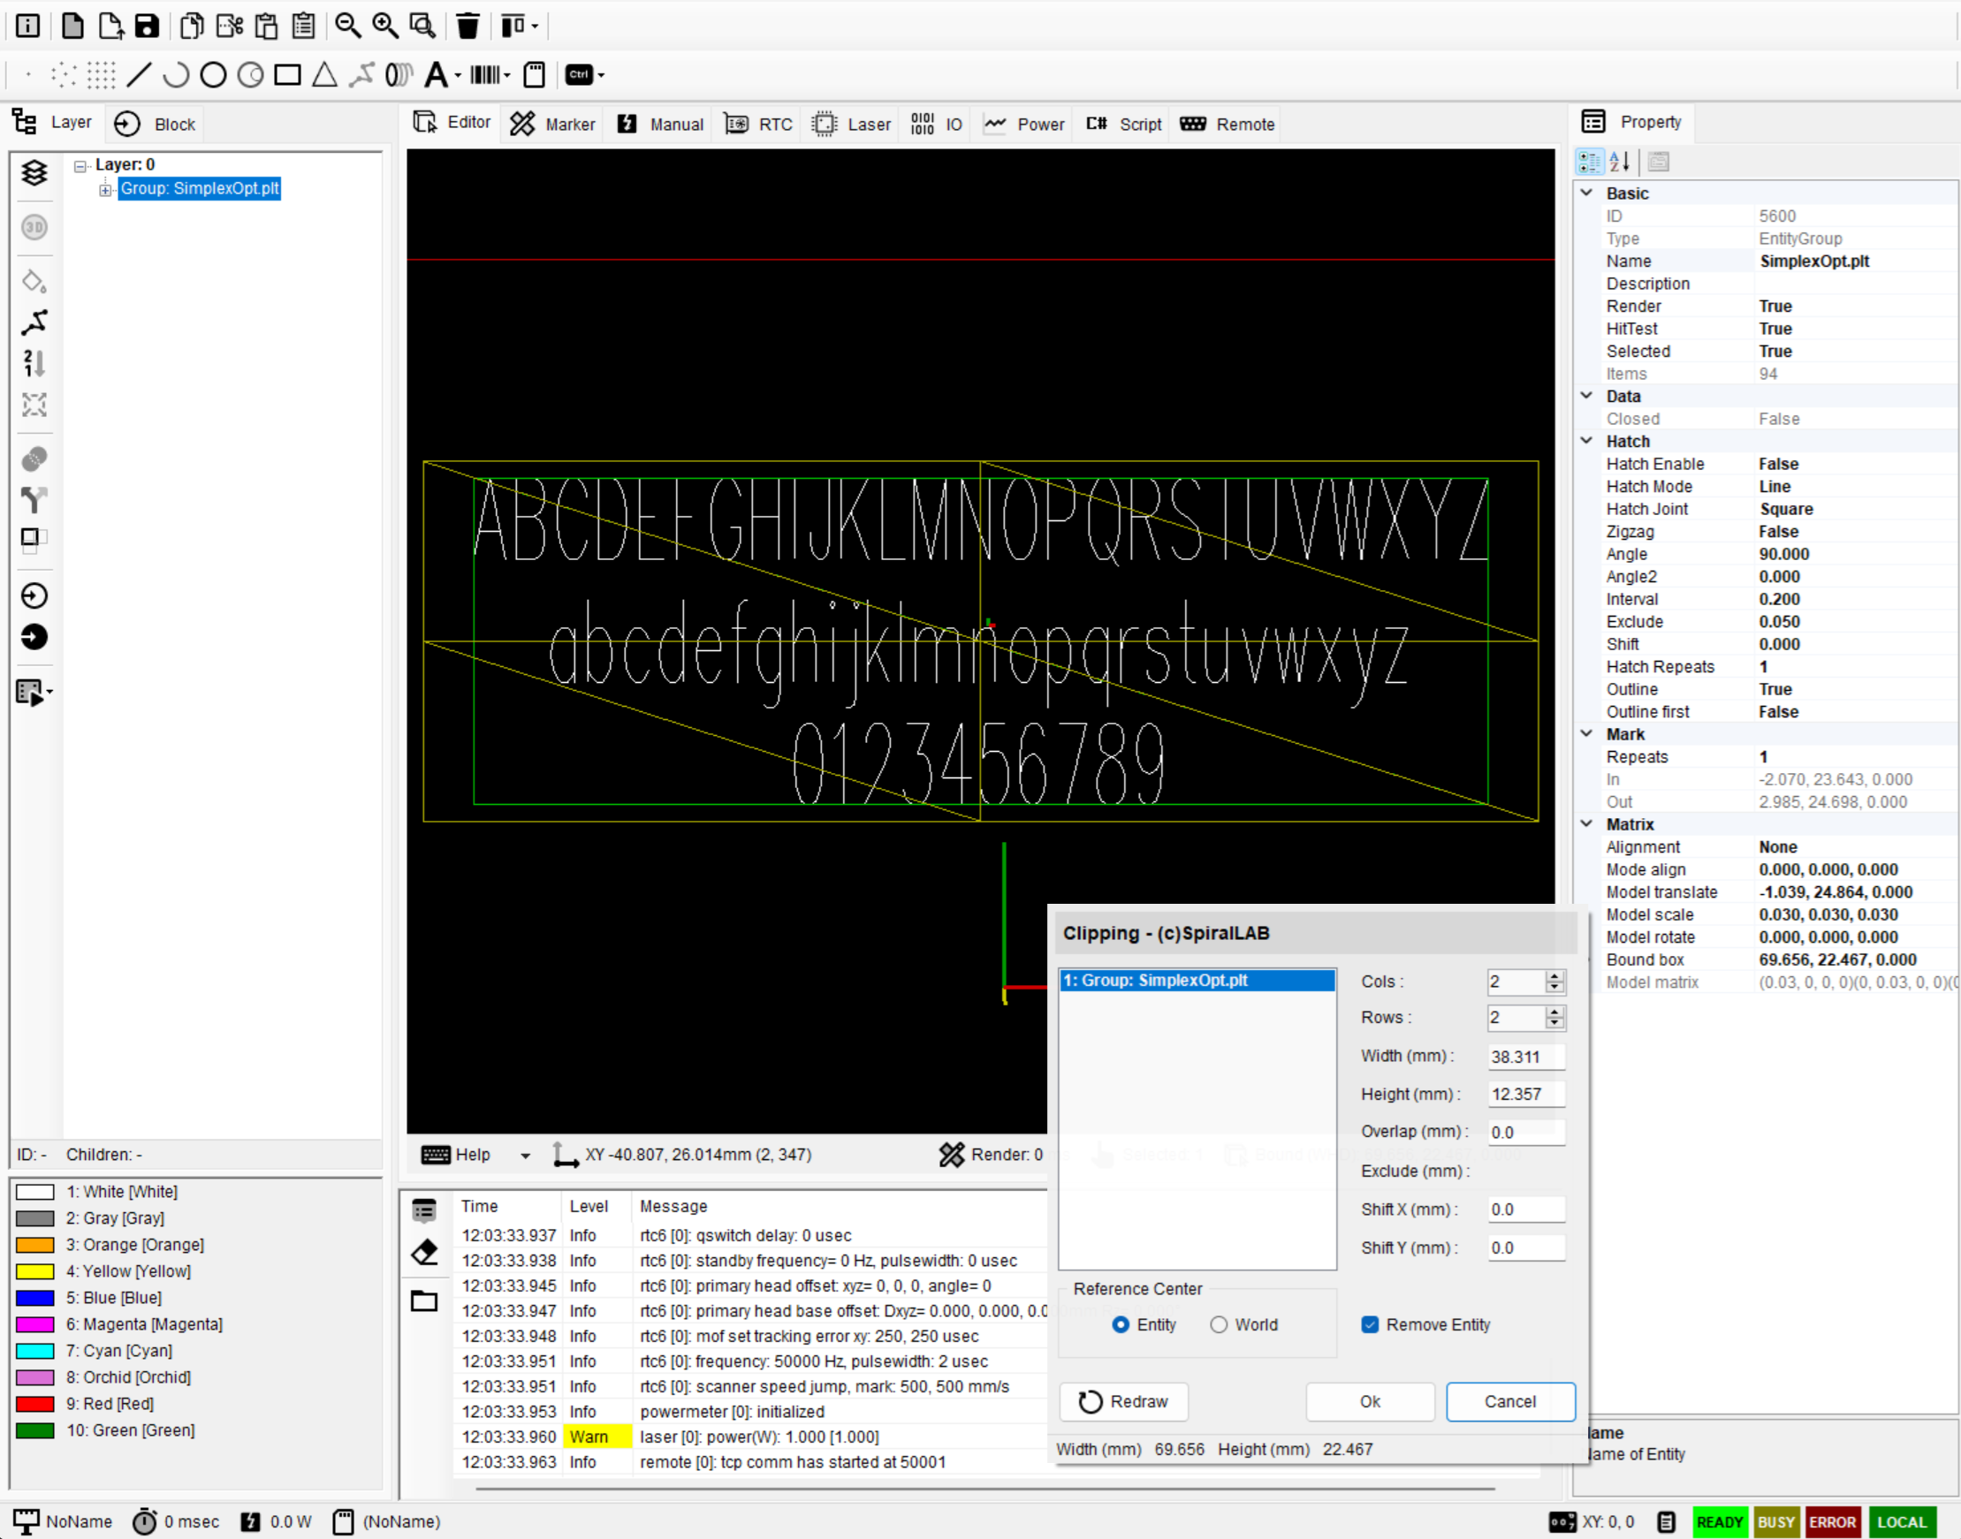This screenshot has height=1539, width=1961.
Task: Click the Copy icon in top toolbar
Action: (191, 26)
